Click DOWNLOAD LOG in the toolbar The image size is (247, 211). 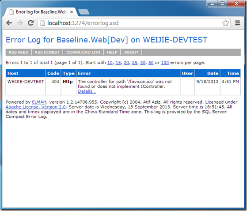[x=83, y=52]
